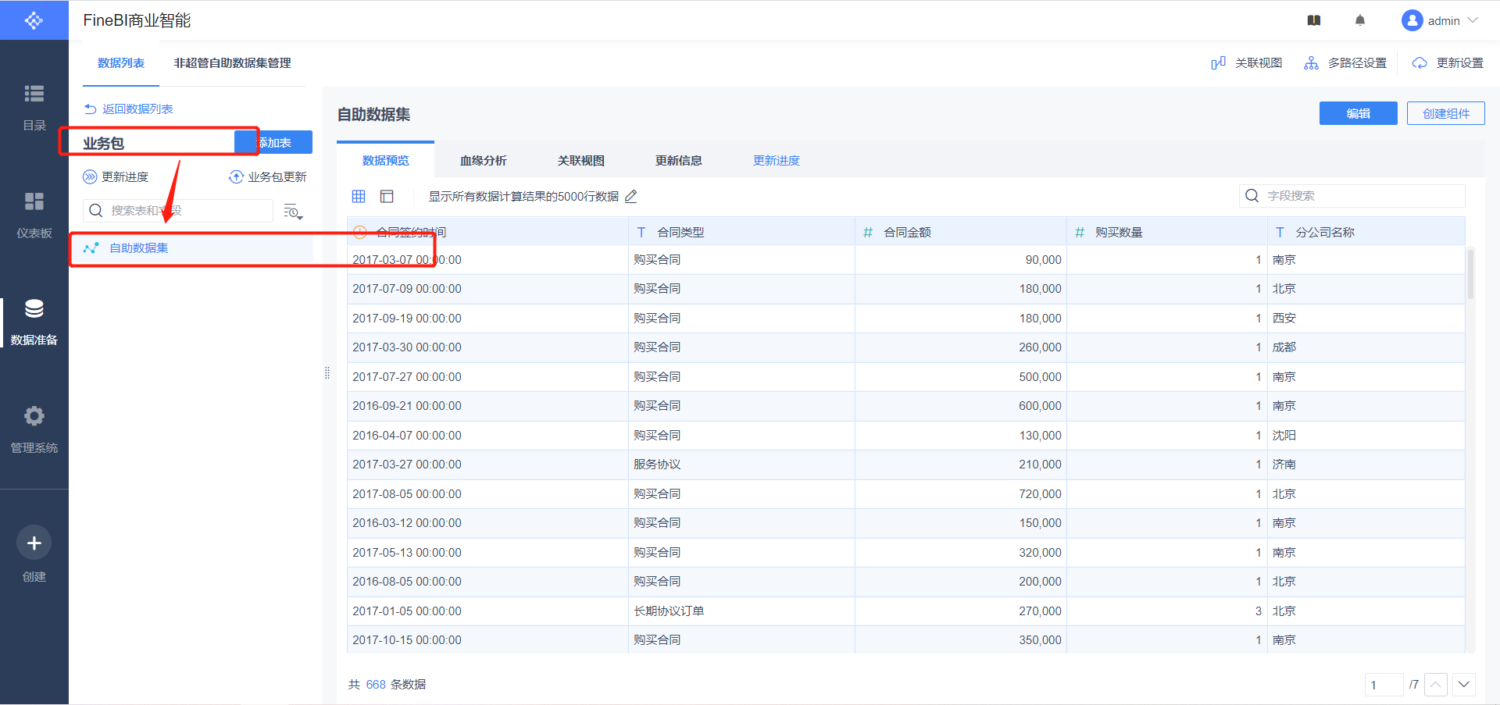The width and height of the screenshot is (1500, 705).
Task: Click the number type icon of 购买数量
Action: tap(1080, 232)
